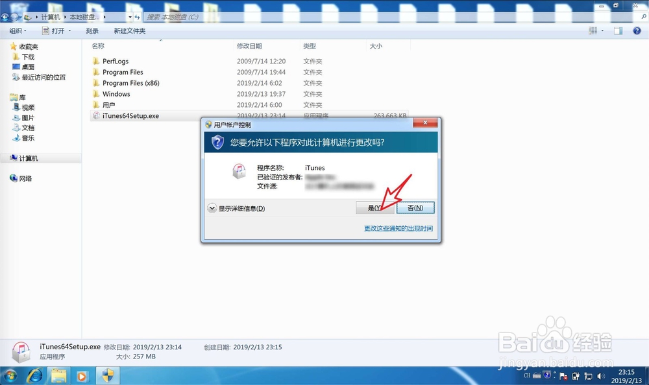The height and width of the screenshot is (385, 649).
Task: Select 网络 in navigation pane
Action: pos(25,179)
